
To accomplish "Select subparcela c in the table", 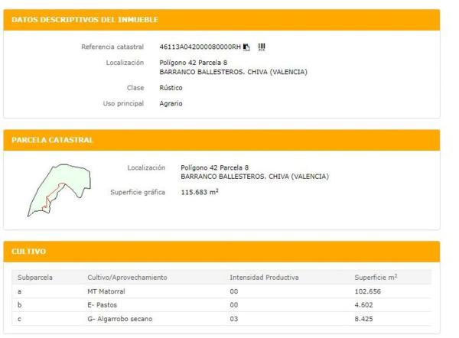I will coord(19,317).
